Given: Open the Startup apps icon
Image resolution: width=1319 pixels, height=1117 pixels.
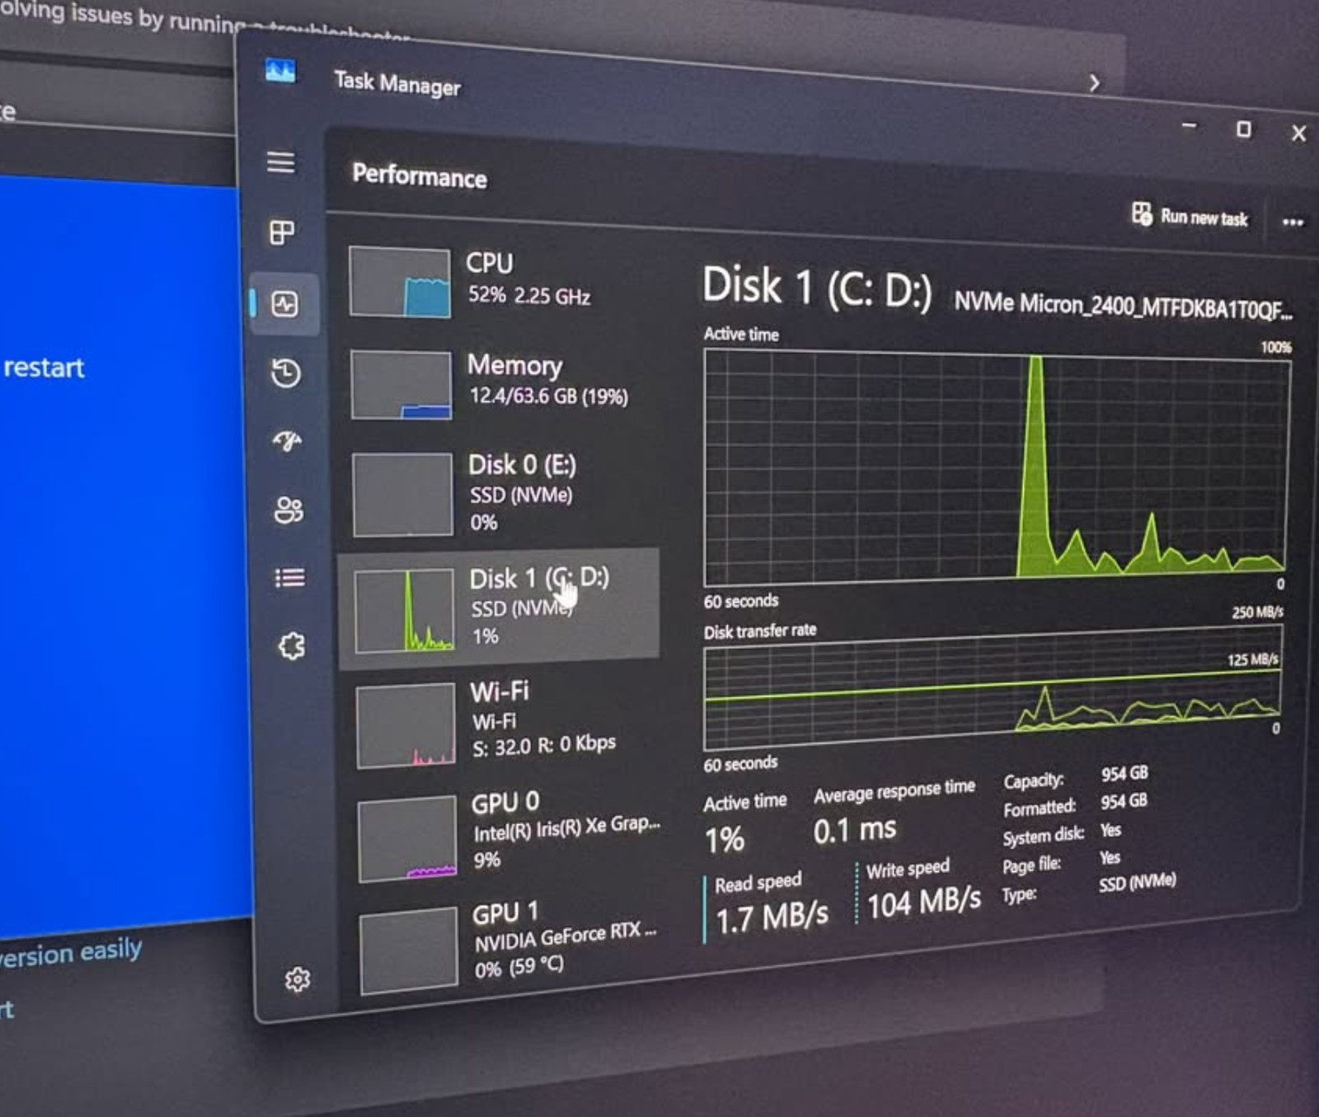Looking at the screenshot, I should 287,441.
